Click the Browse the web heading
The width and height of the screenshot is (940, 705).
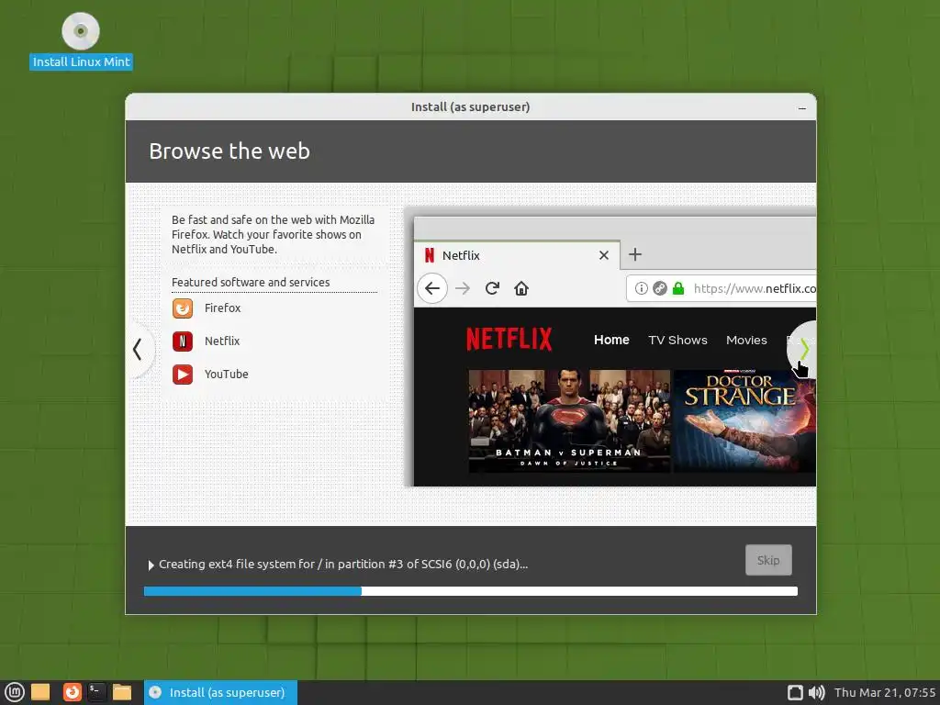pyautogui.click(x=229, y=151)
